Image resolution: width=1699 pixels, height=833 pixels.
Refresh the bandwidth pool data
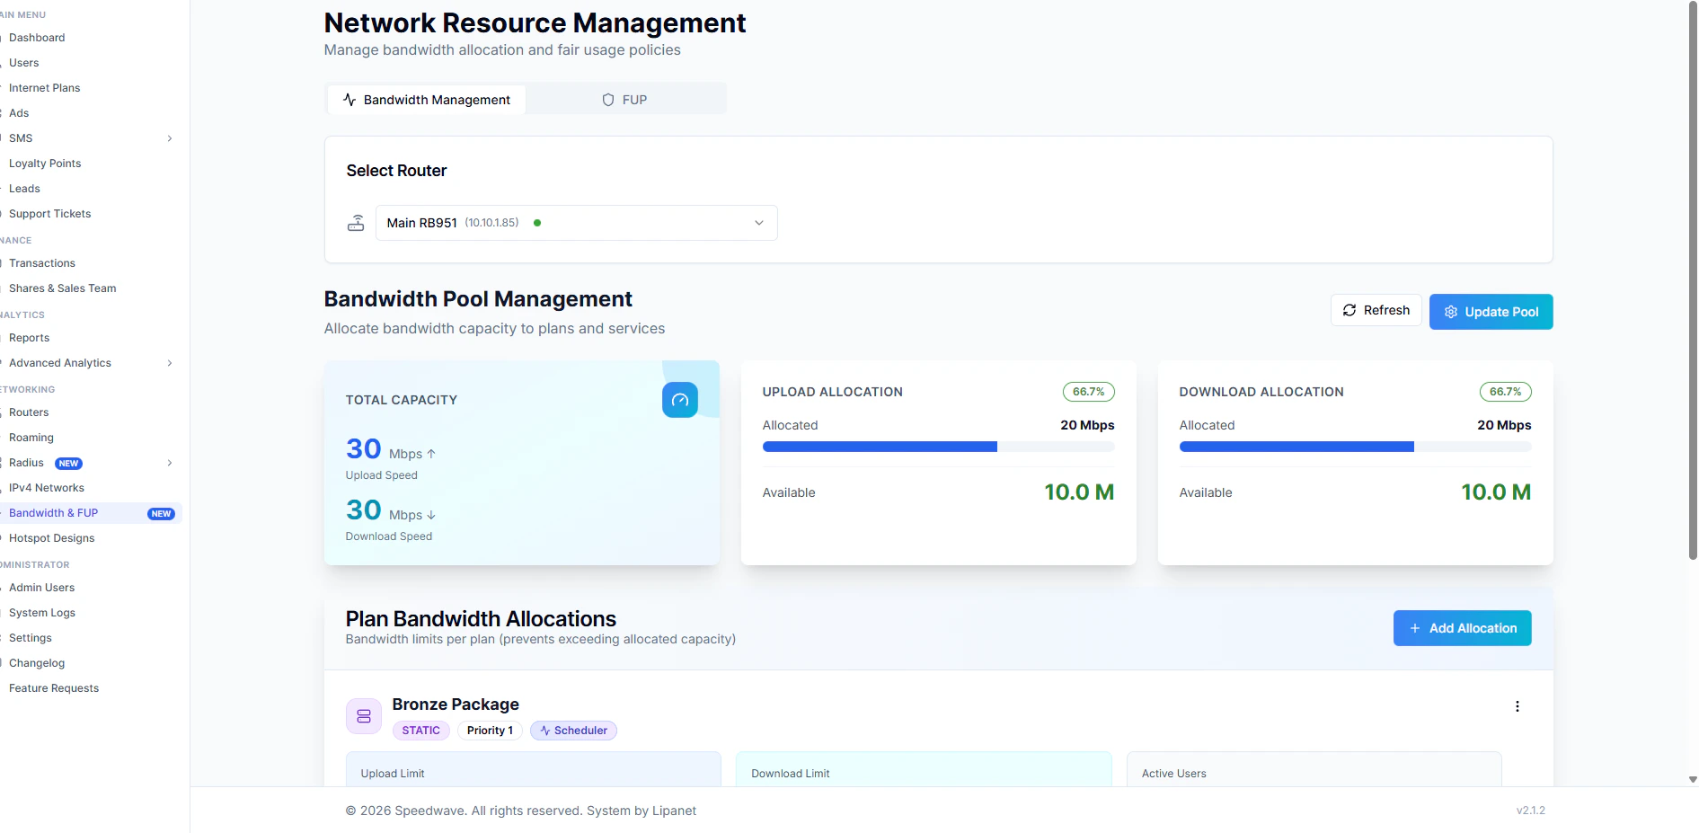click(1376, 310)
